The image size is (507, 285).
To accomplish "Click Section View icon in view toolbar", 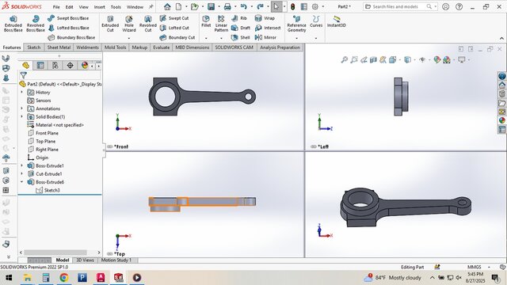I will click(x=373, y=60).
